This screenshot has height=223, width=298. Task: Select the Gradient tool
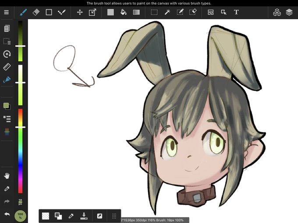(x=136, y=12)
